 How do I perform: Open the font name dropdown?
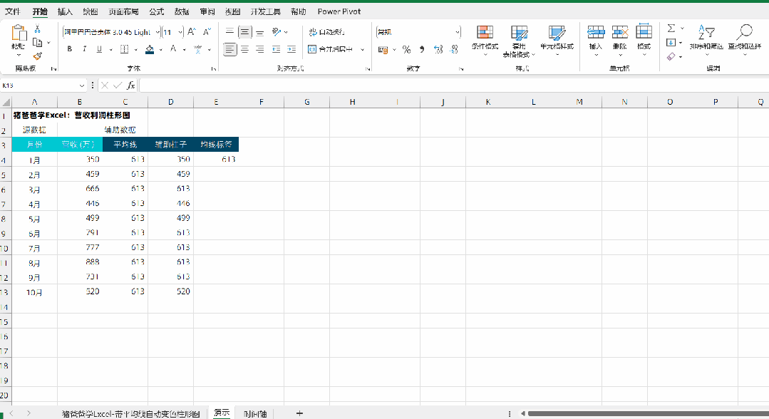tap(158, 32)
